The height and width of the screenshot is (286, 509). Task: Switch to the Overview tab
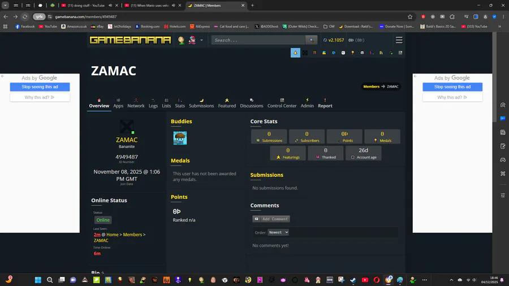[x=99, y=103]
